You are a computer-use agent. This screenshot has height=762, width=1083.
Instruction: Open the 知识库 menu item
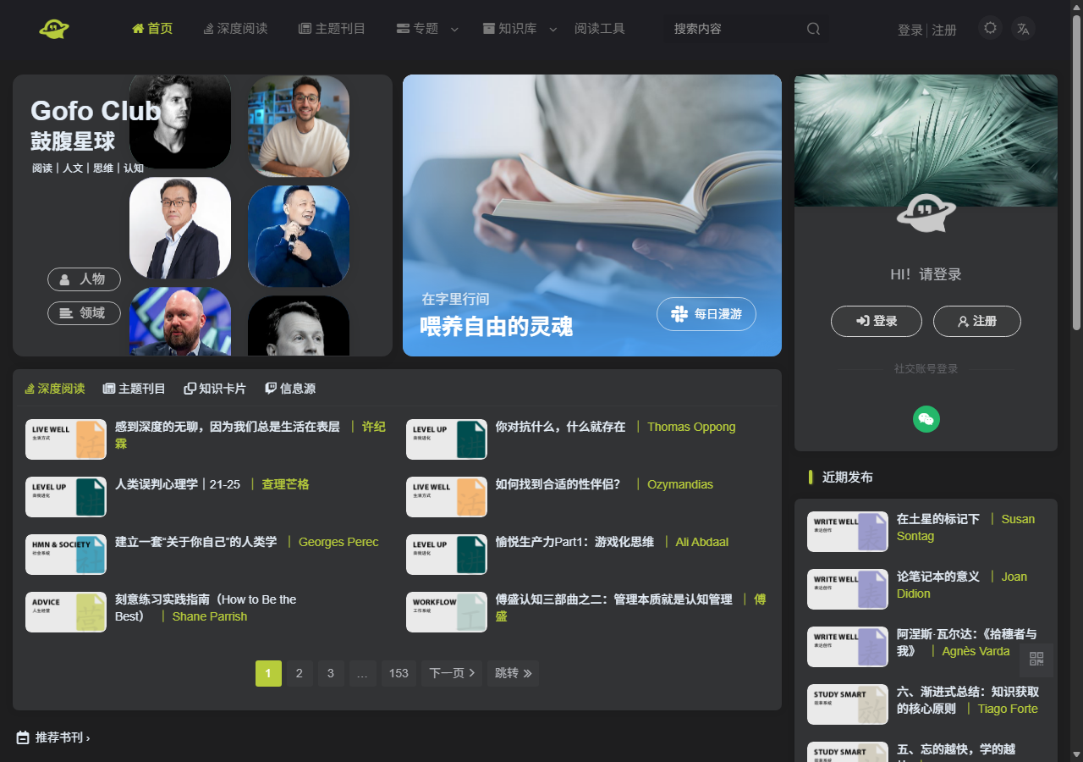click(510, 29)
